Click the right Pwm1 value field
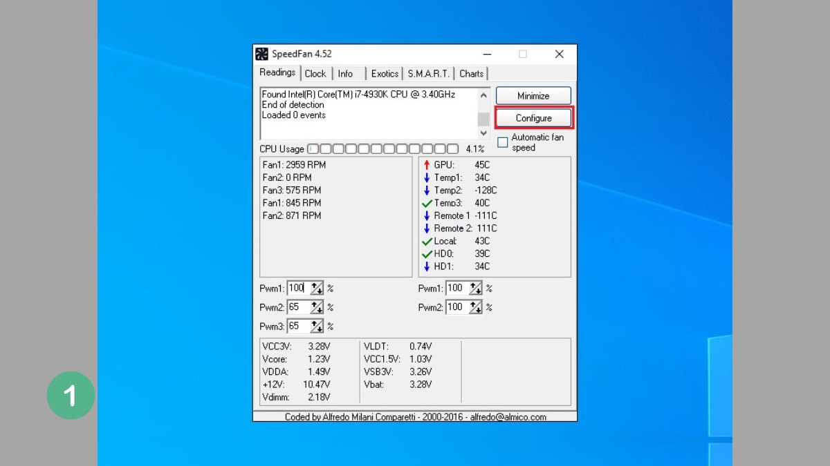 point(456,288)
